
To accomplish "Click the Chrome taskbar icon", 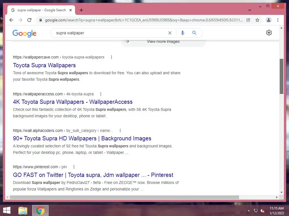I will [40, 210].
